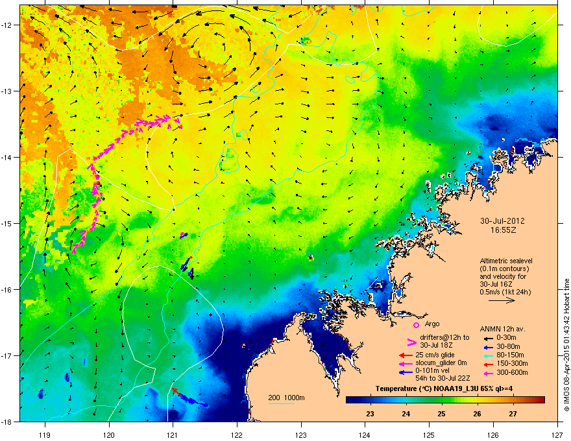Click the magenta drifters chevron symbol in legend
The width and height of the screenshot is (571, 441).
click(x=411, y=342)
